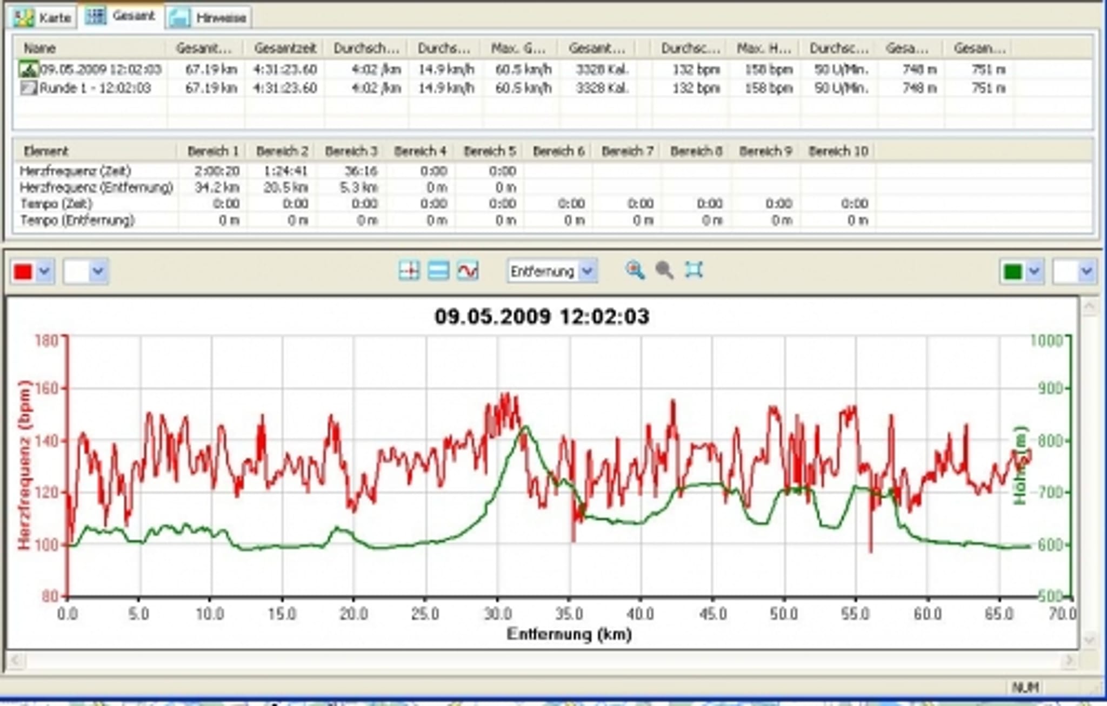Sort by the Gesamtzeit column header
The image size is (1107, 706).
pyautogui.click(x=285, y=48)
